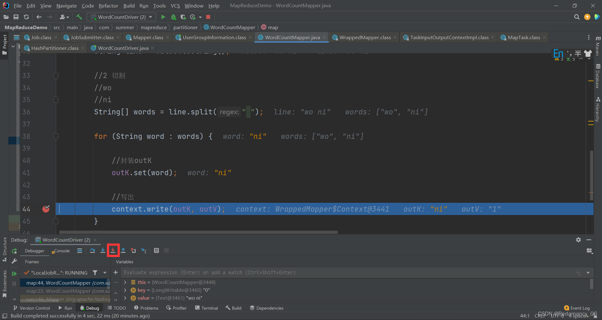Click the Step Out debugger icon

[123, 250]
